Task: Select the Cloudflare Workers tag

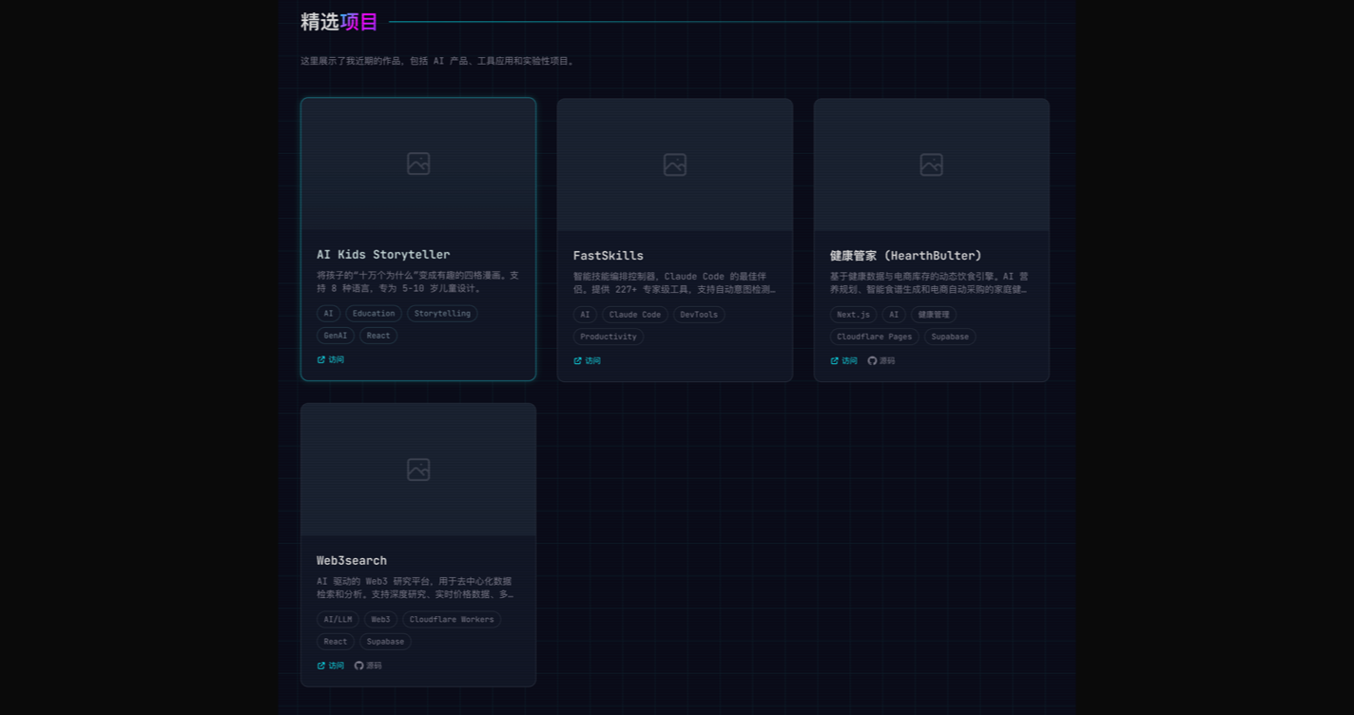Action: tap(452, 620)
